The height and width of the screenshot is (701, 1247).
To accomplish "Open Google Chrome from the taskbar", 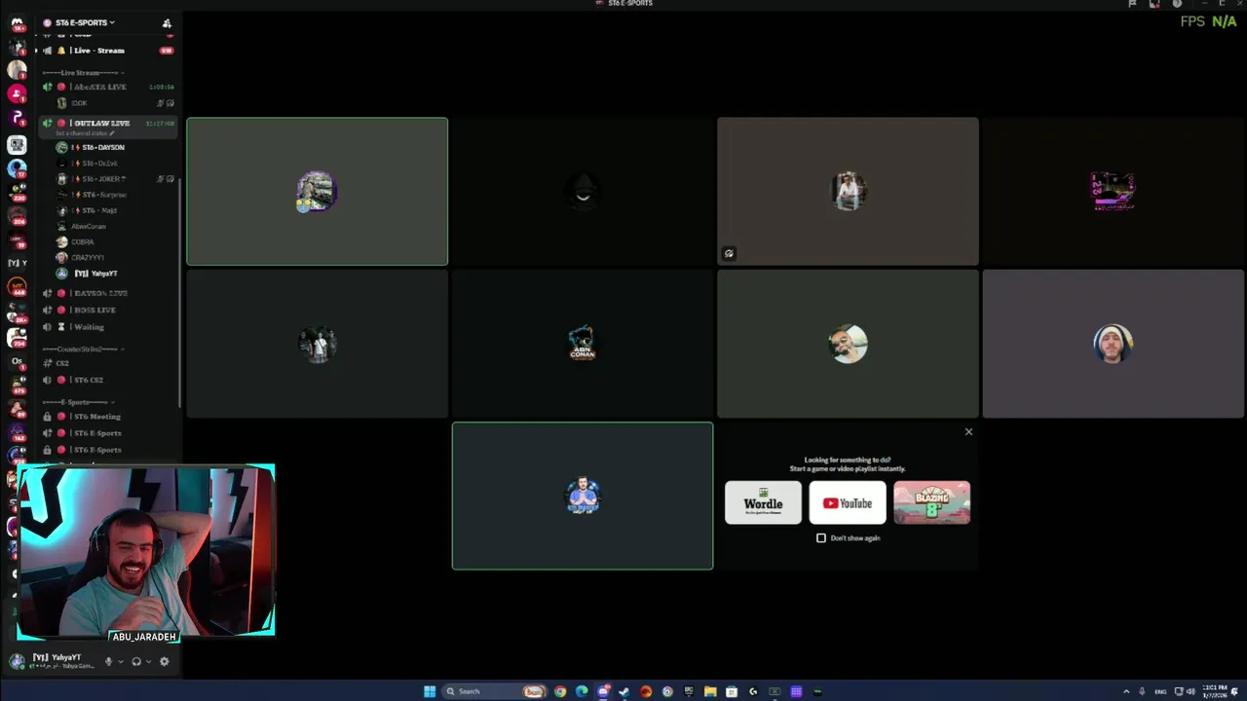I will [560, 691].
